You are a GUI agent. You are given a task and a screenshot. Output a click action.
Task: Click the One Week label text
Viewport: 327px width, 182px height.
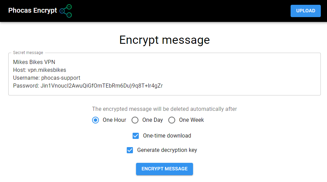tap(191, 120)
